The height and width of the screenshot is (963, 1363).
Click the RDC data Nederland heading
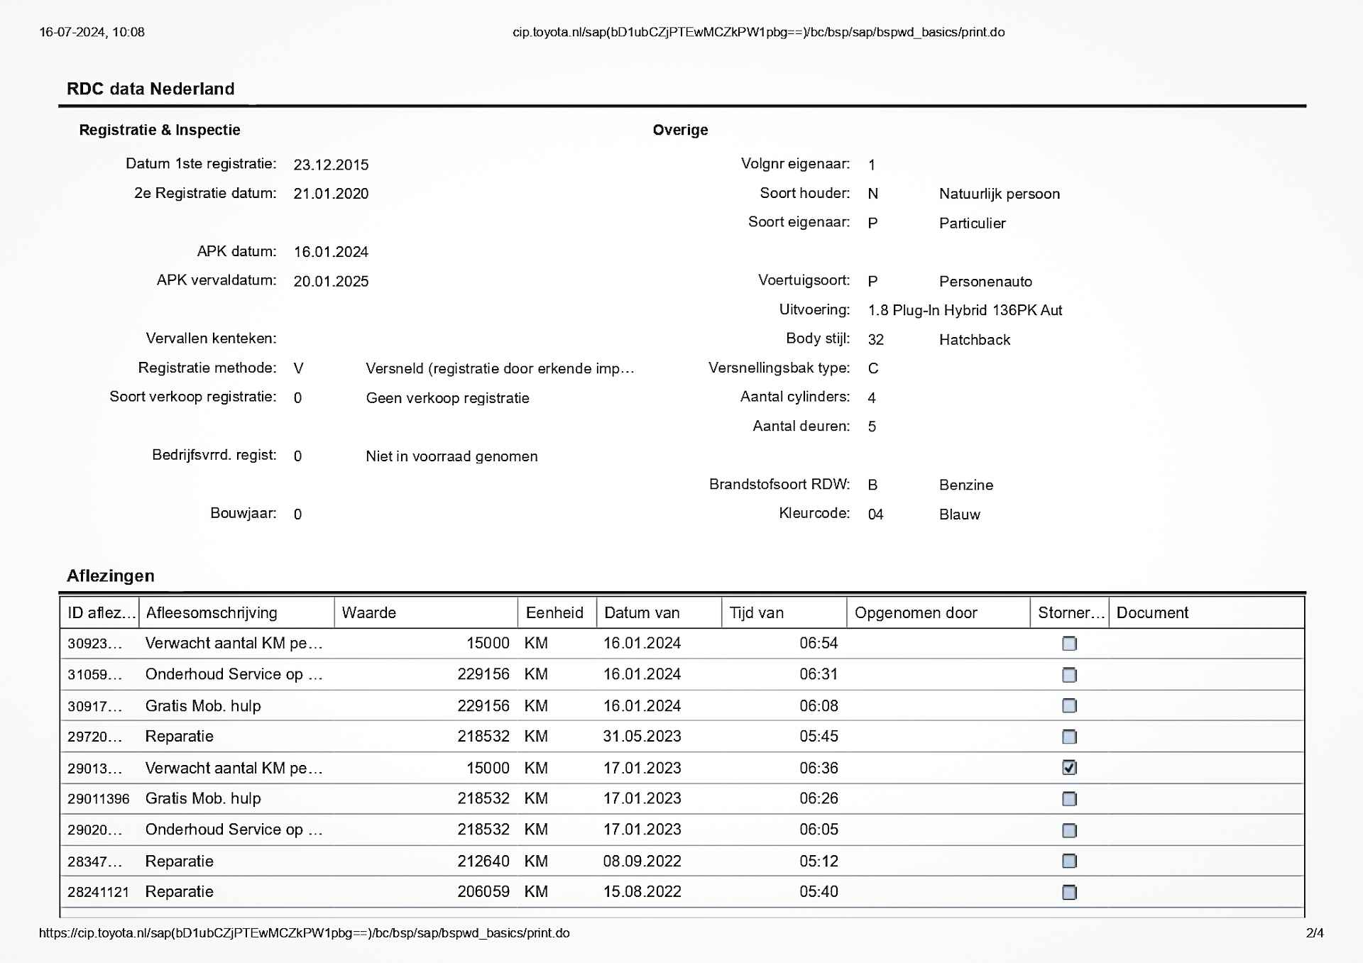[150, 89]
